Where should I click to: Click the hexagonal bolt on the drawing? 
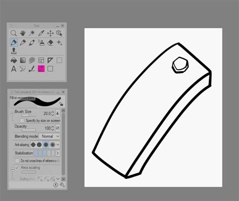[x=180, y=65]
